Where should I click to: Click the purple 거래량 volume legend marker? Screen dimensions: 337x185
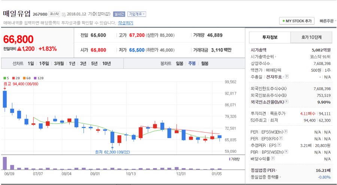point(230,159)
